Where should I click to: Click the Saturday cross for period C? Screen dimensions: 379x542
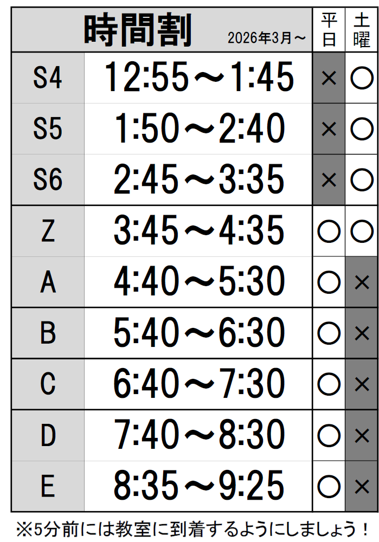[x=361, y=384]
